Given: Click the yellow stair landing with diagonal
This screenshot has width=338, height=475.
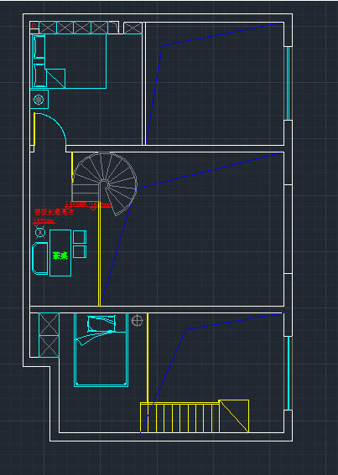Looking at the screenshot, I should 234,416.
